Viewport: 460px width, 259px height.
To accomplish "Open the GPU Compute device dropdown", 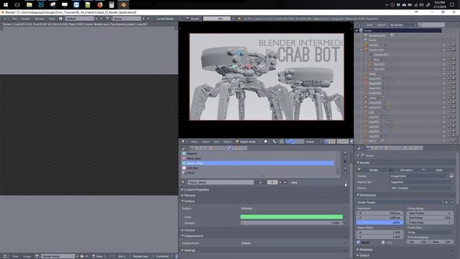I will tap(422, 188).
